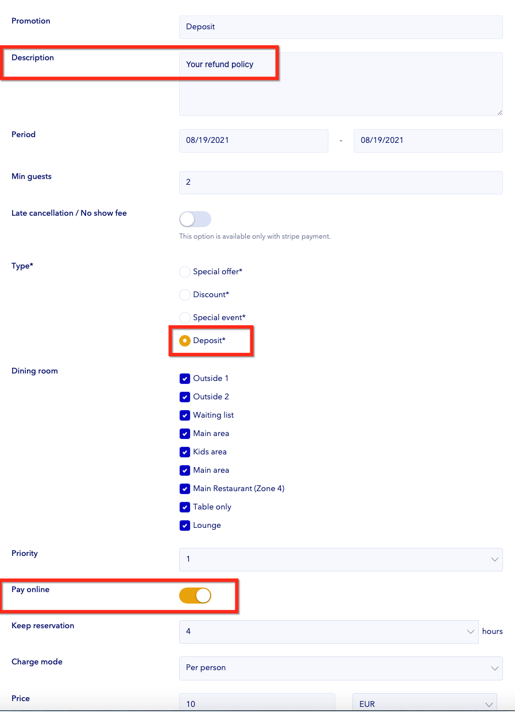Open the Charge mode dropdown

(340, 668)
